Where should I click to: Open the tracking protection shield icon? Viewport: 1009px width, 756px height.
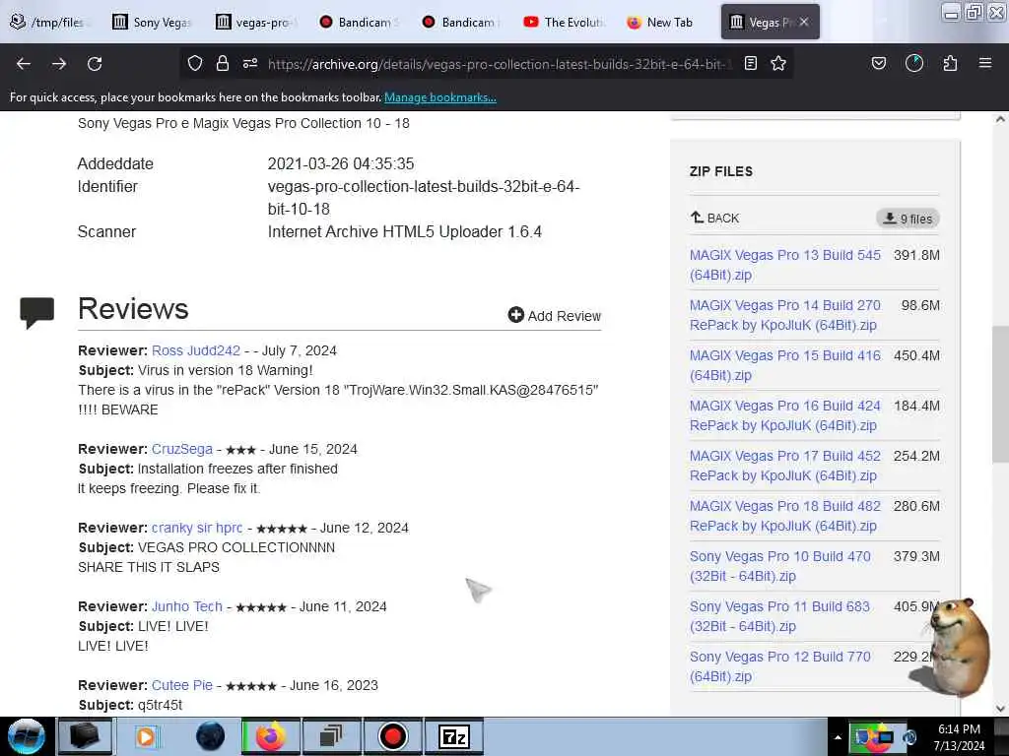pos(195,63)
